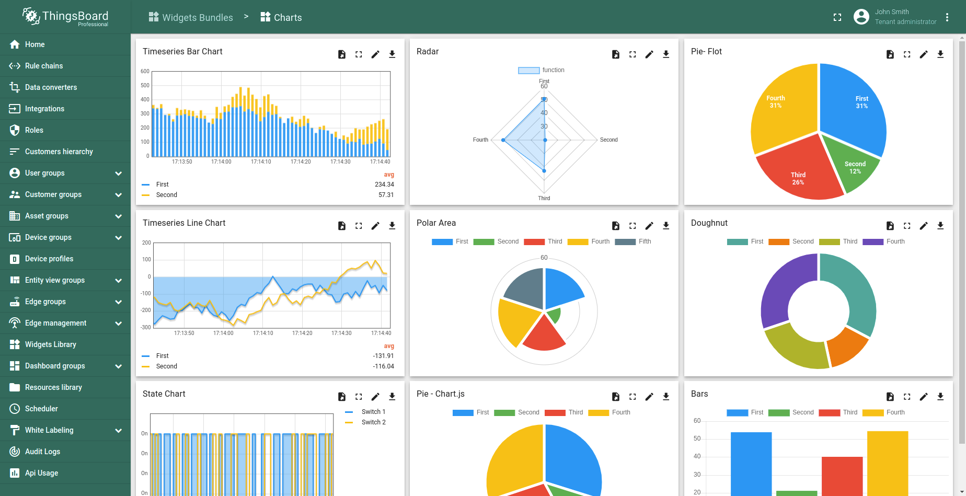Toggle browser fullscreen mode in header
Viewport: 966px width, 496px height.
click(x=837, y=17)
